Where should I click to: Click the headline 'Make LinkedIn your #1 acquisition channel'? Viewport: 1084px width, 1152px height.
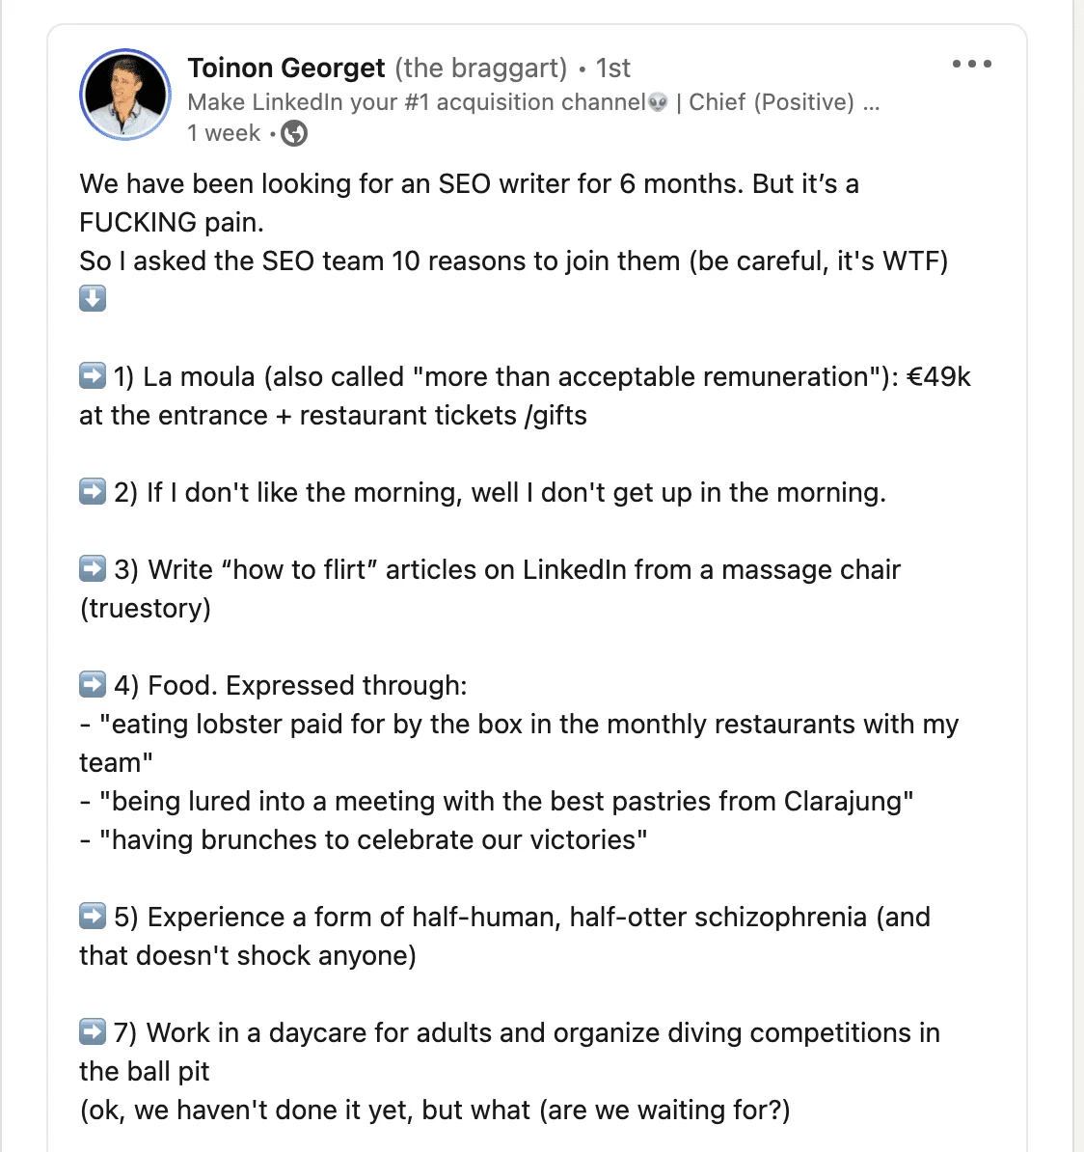(x=417, y=102)
